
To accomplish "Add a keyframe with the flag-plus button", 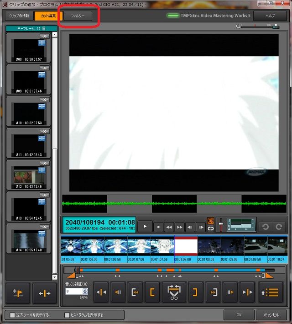I will point(18,293).
